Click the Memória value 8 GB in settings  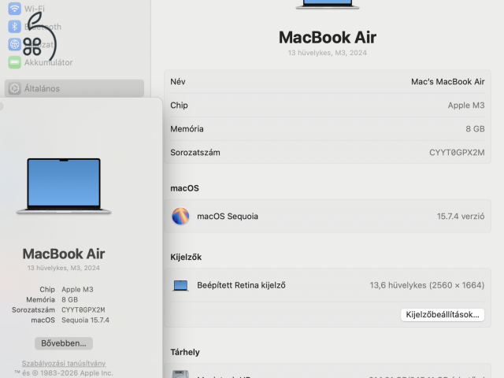pos(475,129)
